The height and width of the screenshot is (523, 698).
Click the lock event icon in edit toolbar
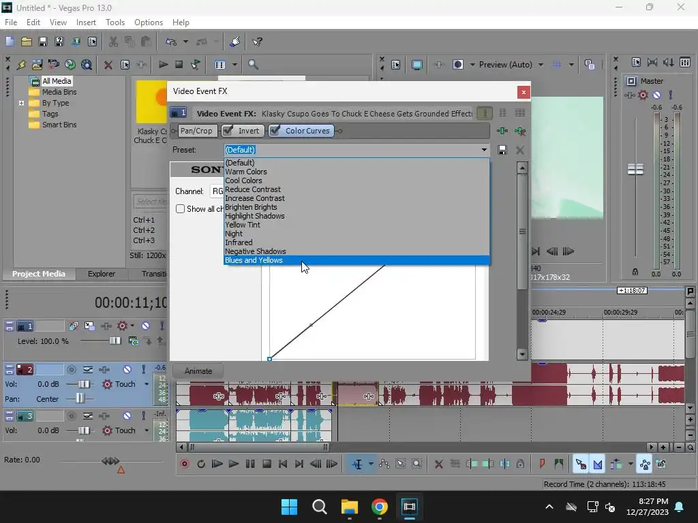(520, 464)
